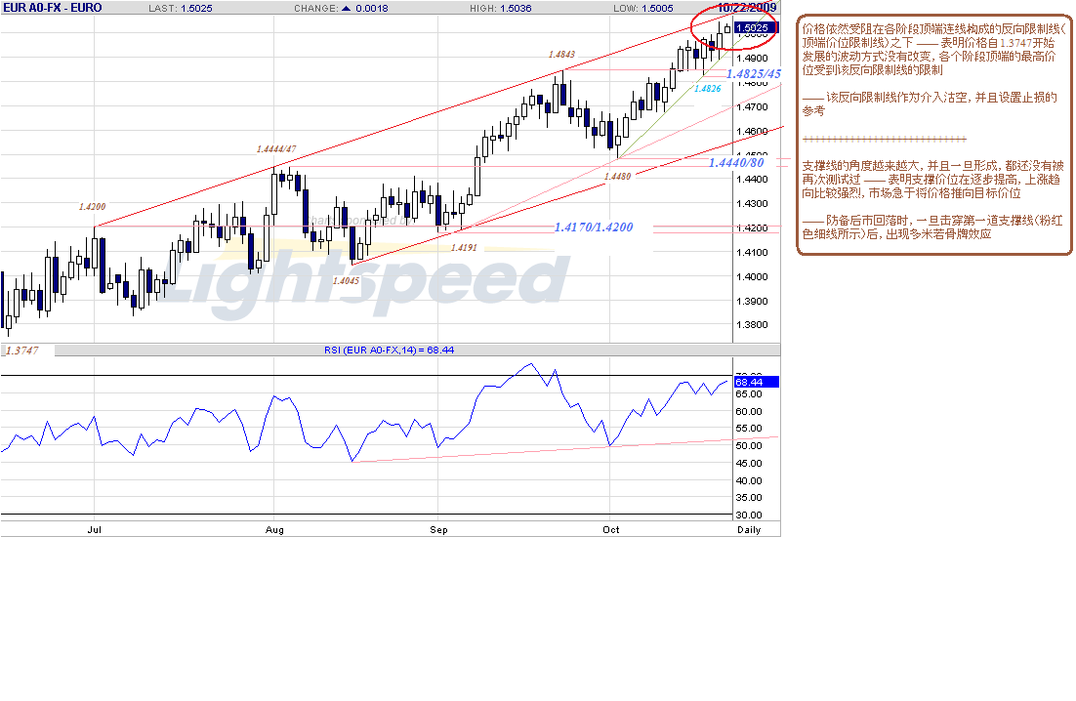
Task: Click the note paragraph starting 支撑线的角度越来越大
Action: 932,180
